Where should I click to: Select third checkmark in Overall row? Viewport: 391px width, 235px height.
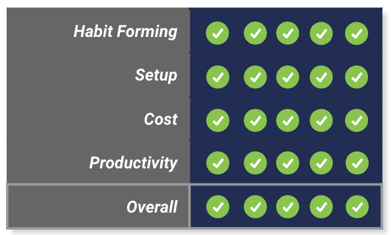point(287,207)
